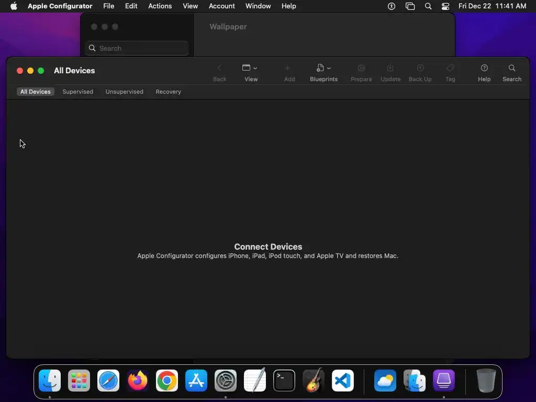The image size is (536, 402).
Task: Launch Google Chrome from the Dock
Action: tap(167, 381)
